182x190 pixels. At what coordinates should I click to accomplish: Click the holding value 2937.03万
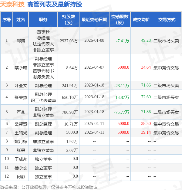(x=69, y=41)
